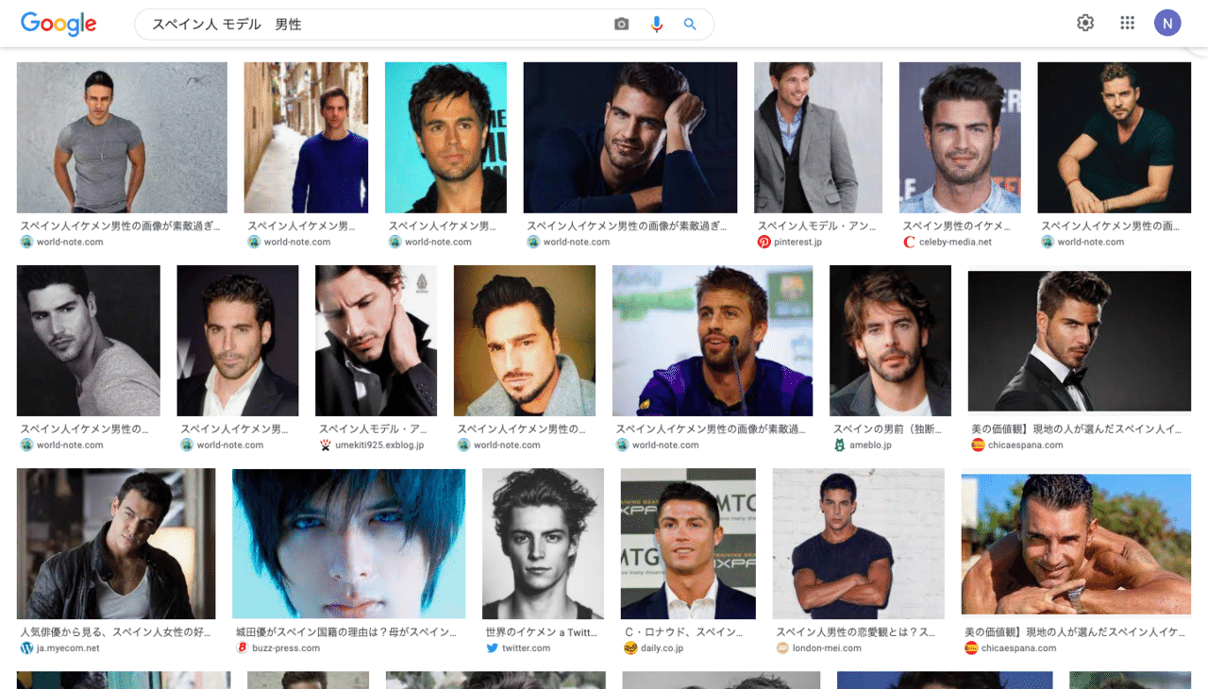Select the man with hand on neck thumbnail
The width and height of the screenshot is (1208, 689).
pyautogui.click(x=376, y=341)
